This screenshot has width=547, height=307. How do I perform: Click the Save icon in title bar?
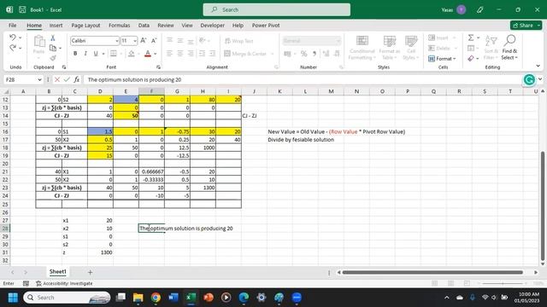tap(22, 9)
